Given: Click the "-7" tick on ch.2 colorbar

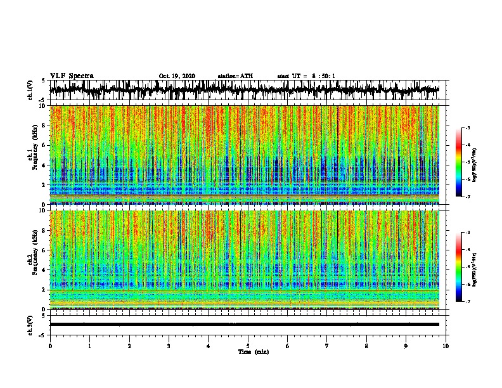Looking at the screenshot, I should pos(467,302).
